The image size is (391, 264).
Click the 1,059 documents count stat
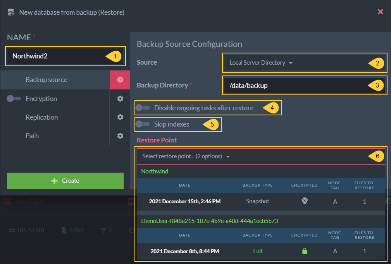tap(72, 230)
